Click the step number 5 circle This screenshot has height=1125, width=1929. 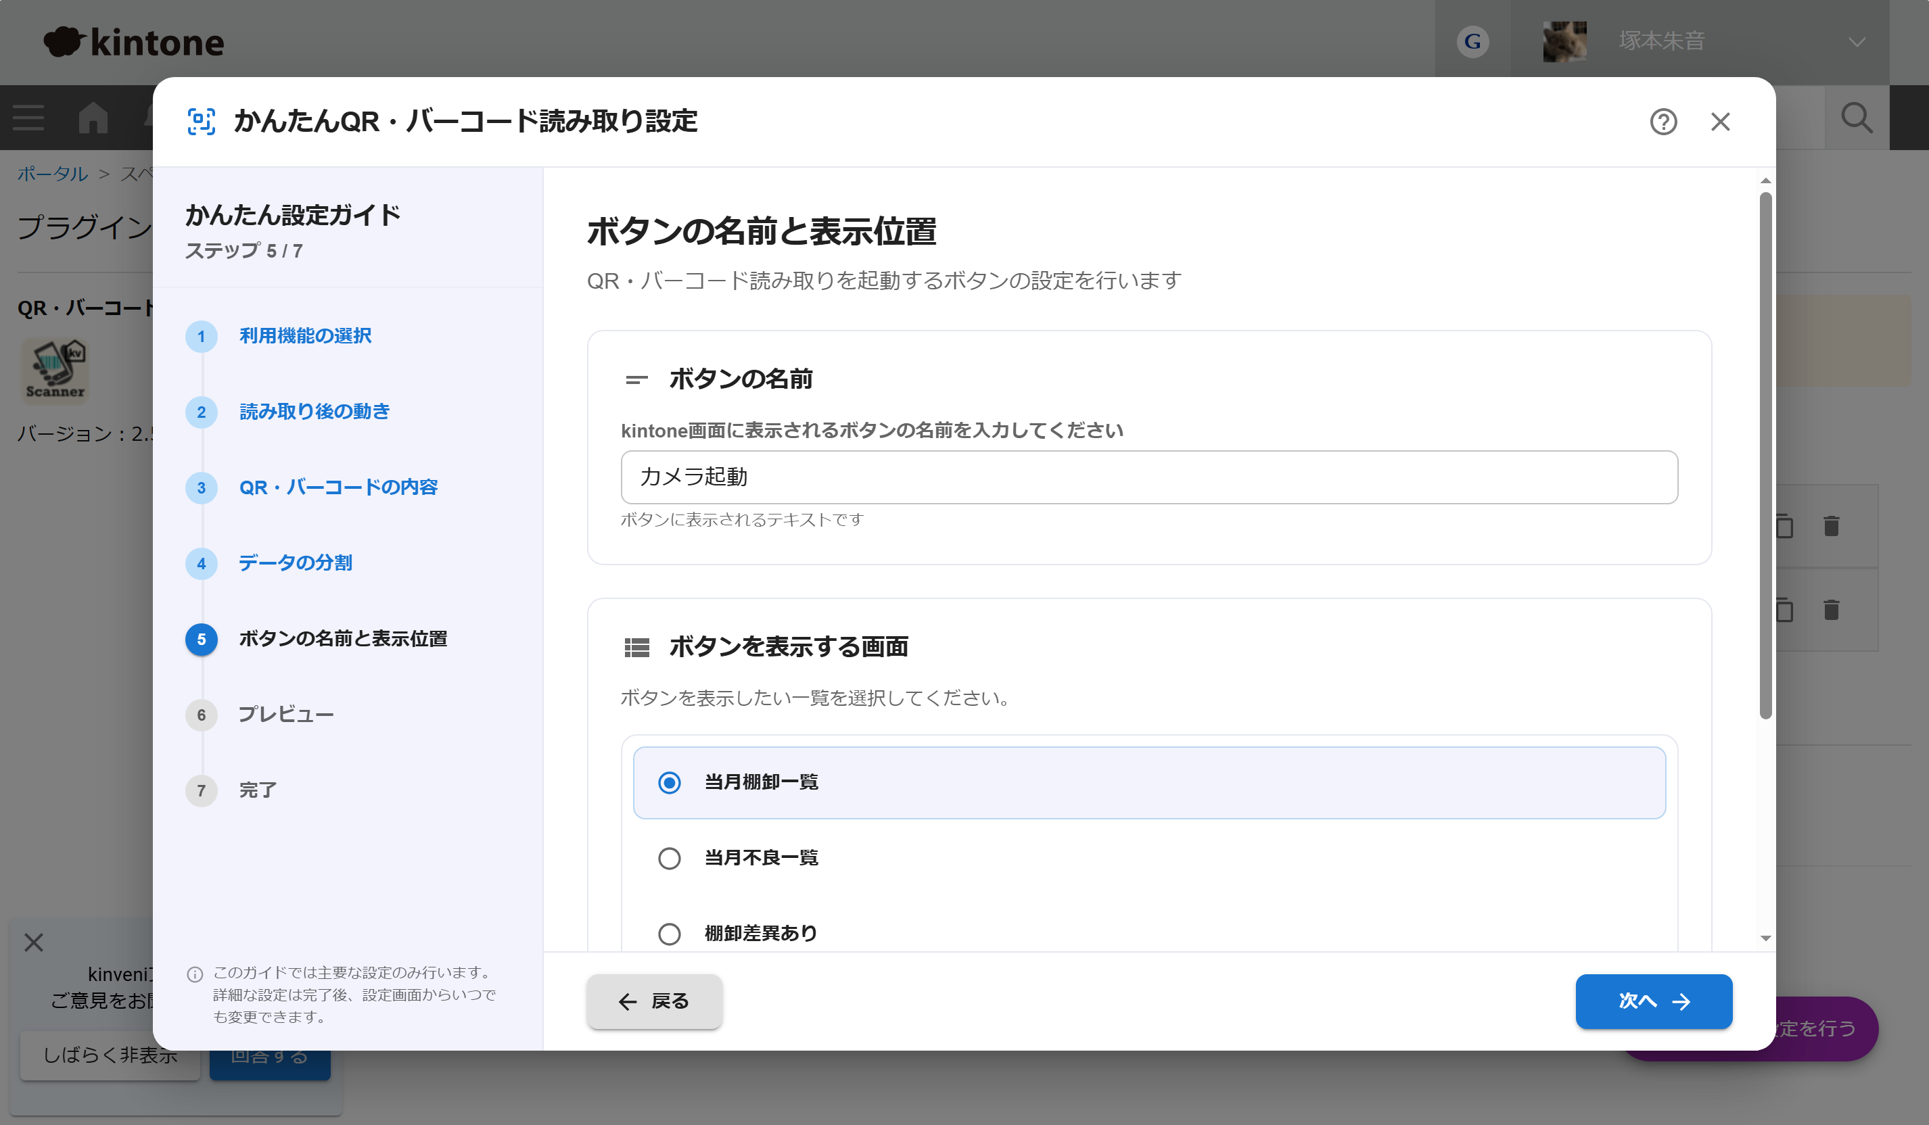(x=202, y=639)
